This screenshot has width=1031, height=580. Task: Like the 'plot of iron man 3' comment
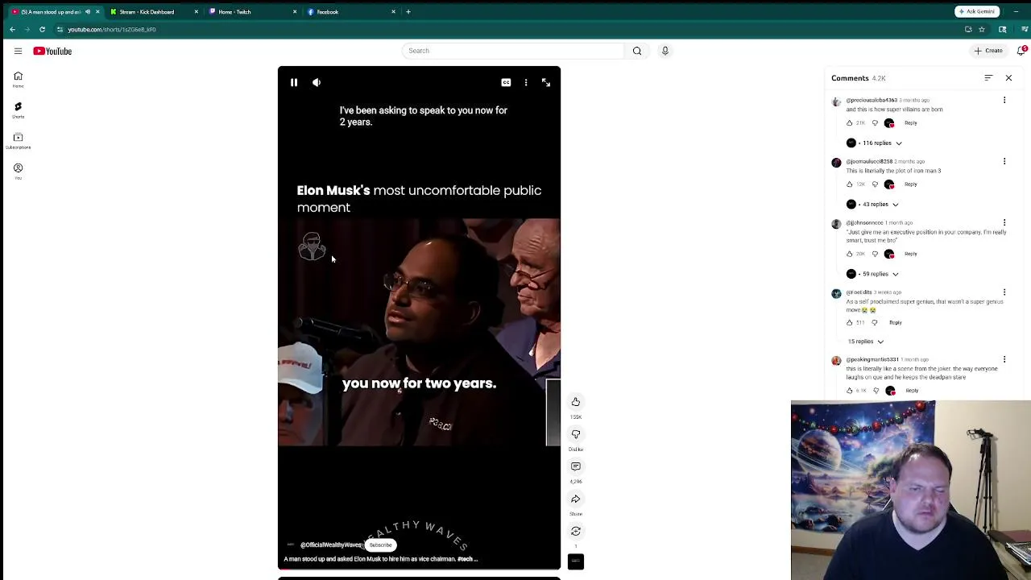point(849,184)
